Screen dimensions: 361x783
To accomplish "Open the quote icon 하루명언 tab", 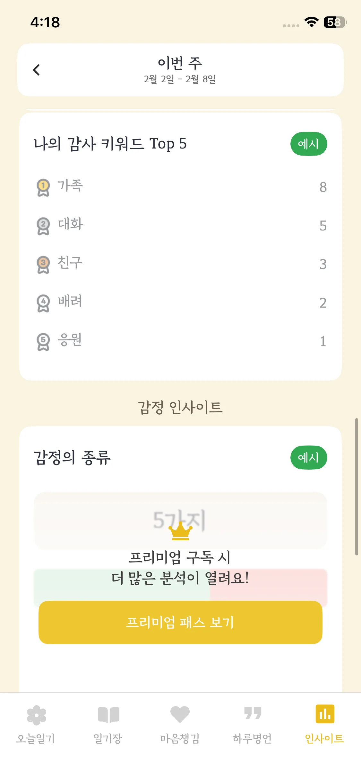I will click(x=253, y=714).
